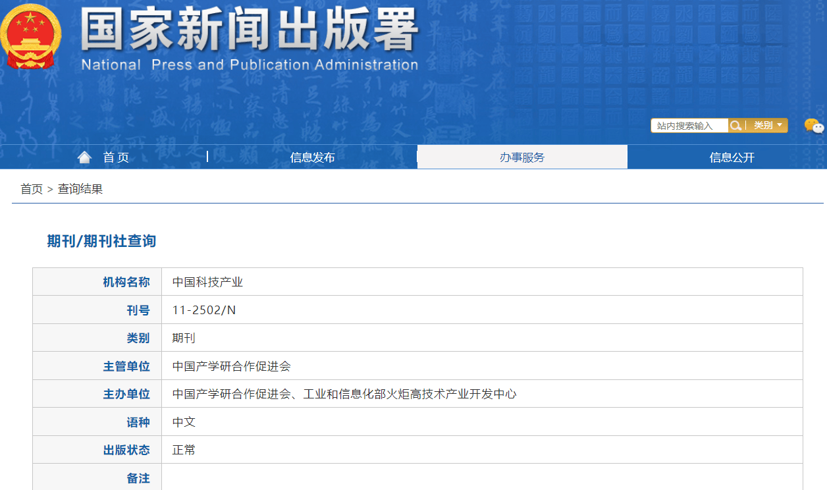
Task: Select the value 期刊
Action: tap(184, 338)
